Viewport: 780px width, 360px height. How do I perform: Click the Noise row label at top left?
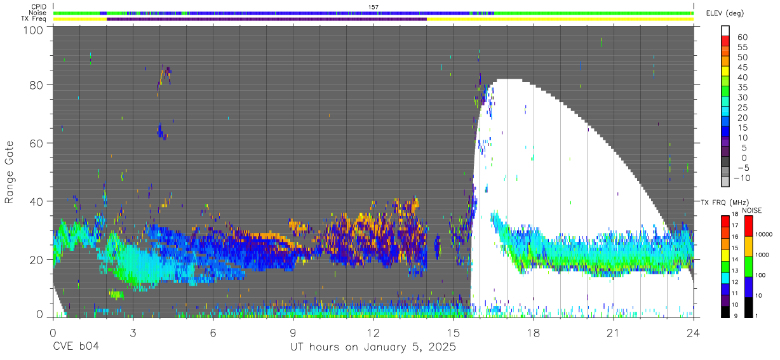click(x=38, y=13)
